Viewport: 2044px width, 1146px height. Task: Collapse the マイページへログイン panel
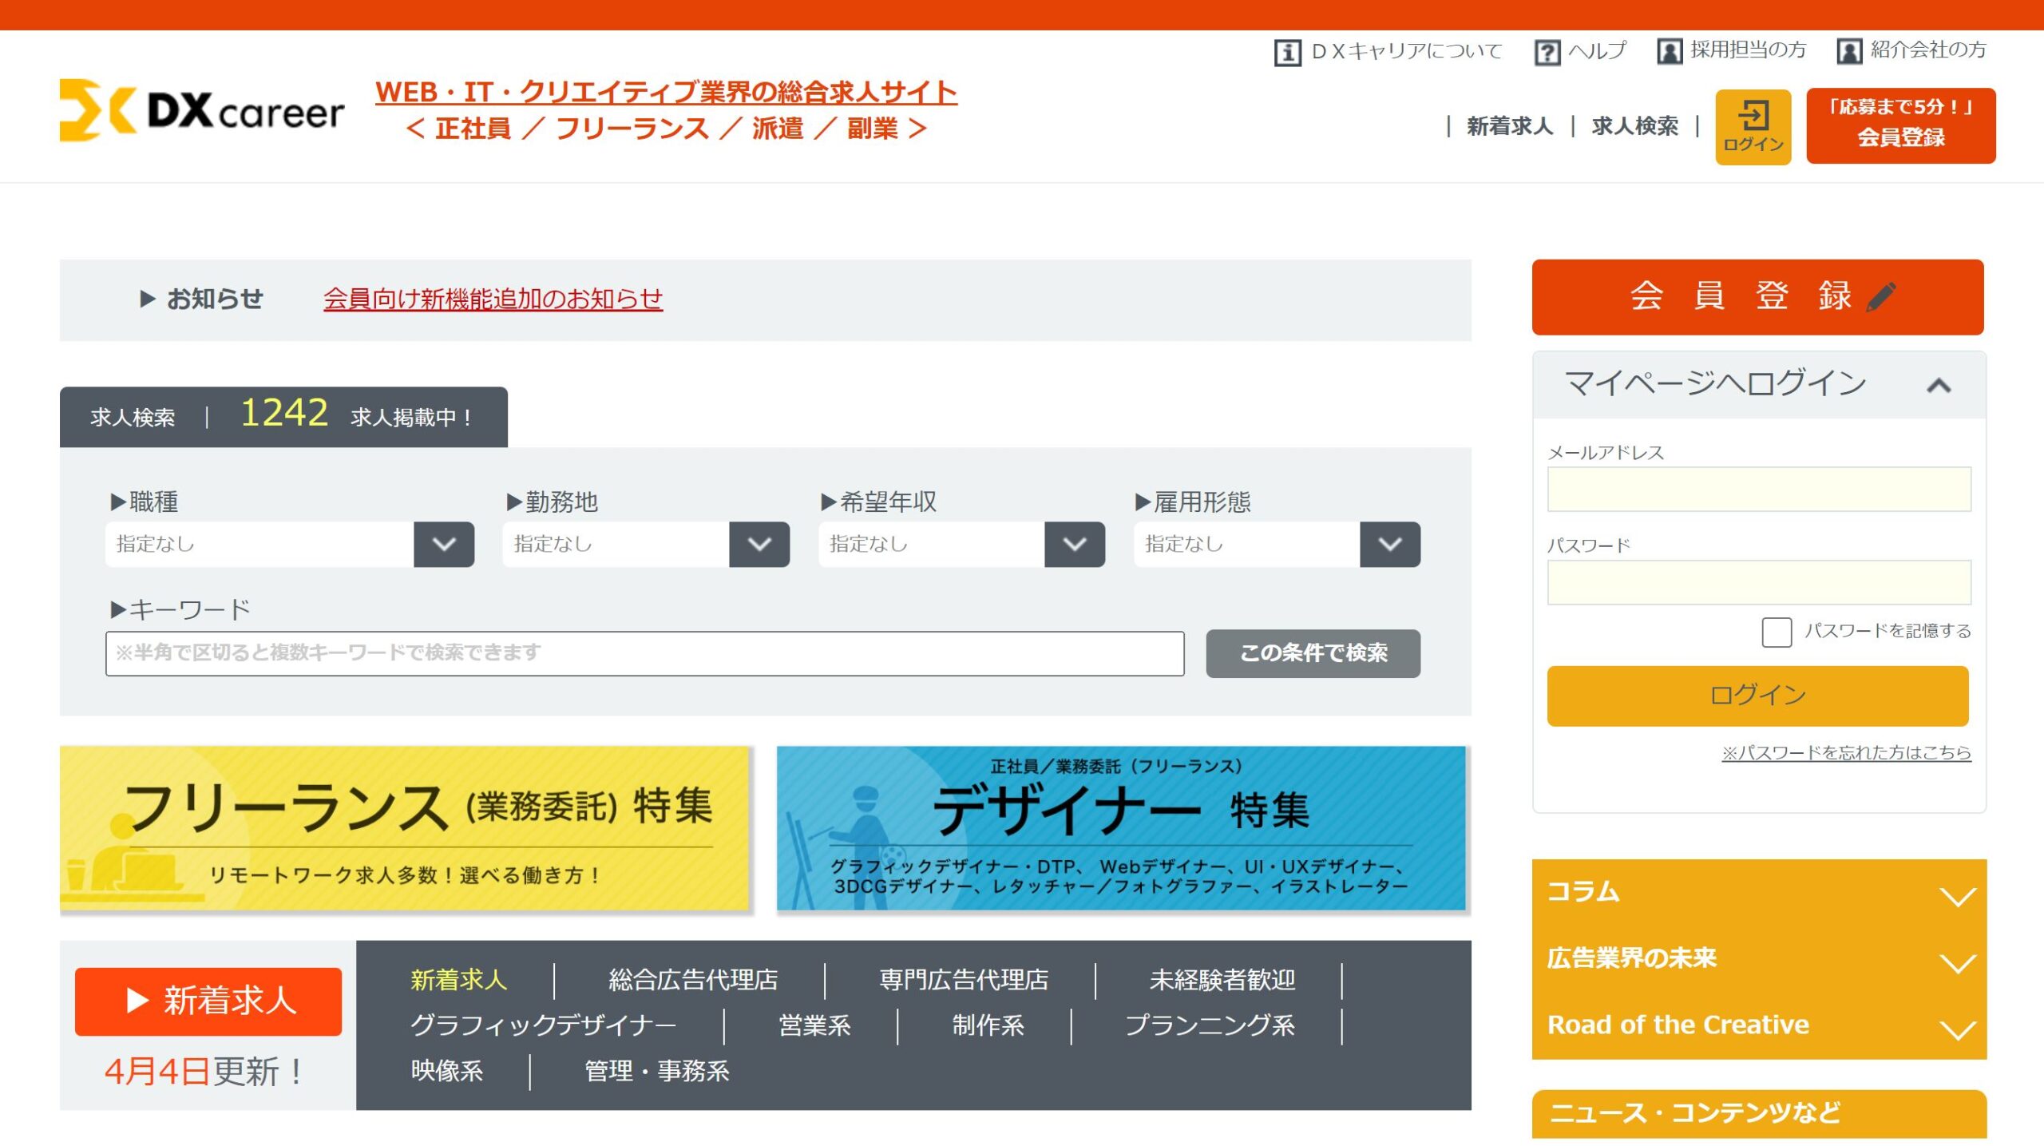tap(1938, 386)
